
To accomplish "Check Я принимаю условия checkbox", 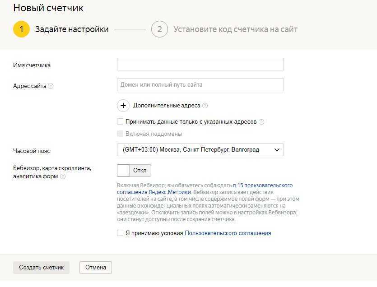I will pyautogui.click(x=120, y=233).
